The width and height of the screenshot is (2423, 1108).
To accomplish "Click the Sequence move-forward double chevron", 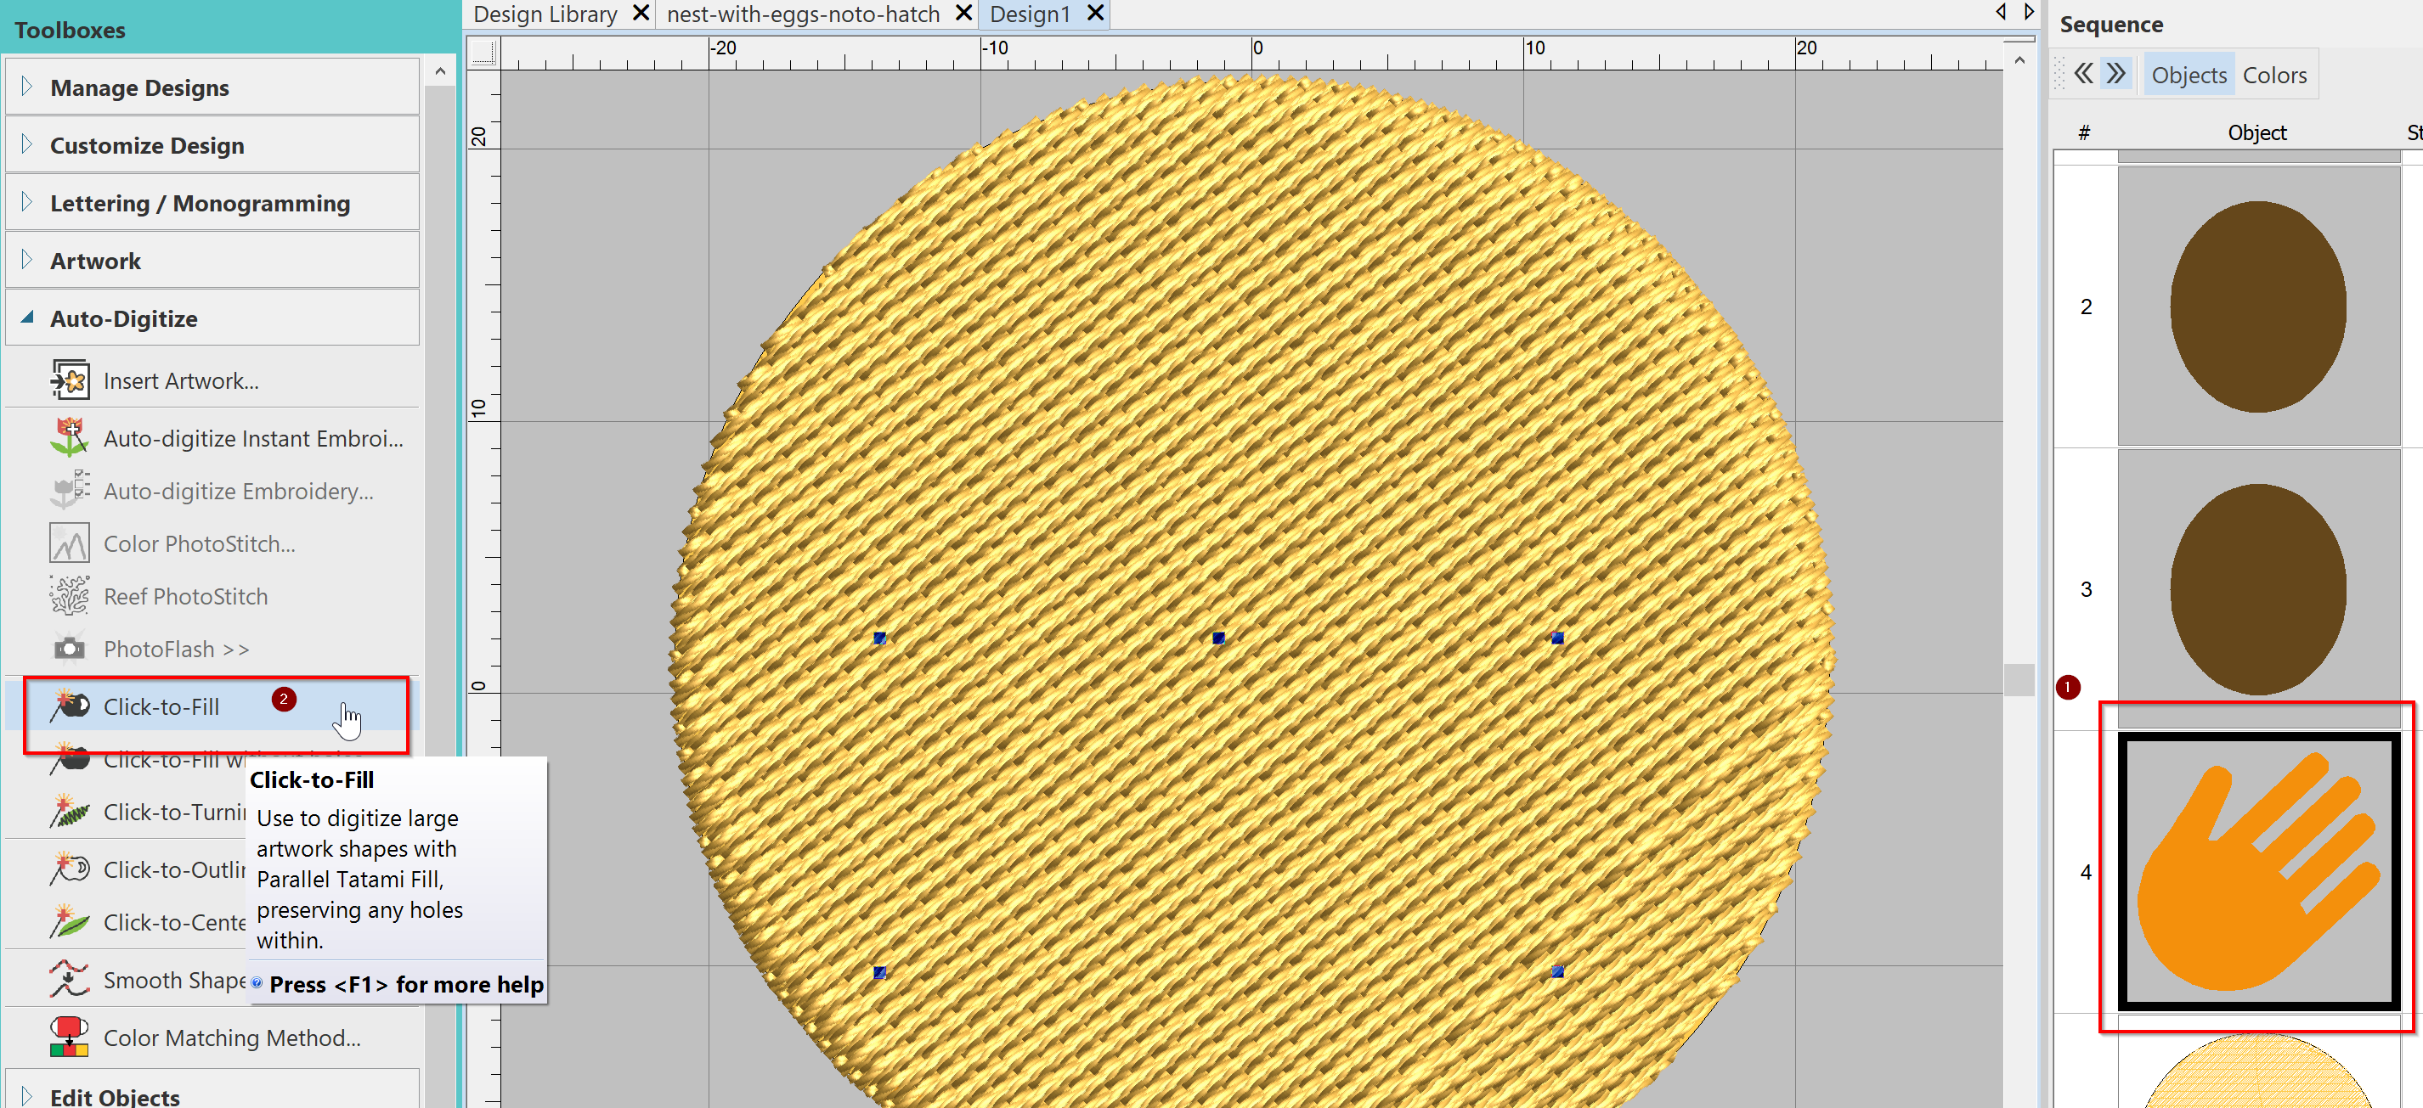I will click(2116, 73).
